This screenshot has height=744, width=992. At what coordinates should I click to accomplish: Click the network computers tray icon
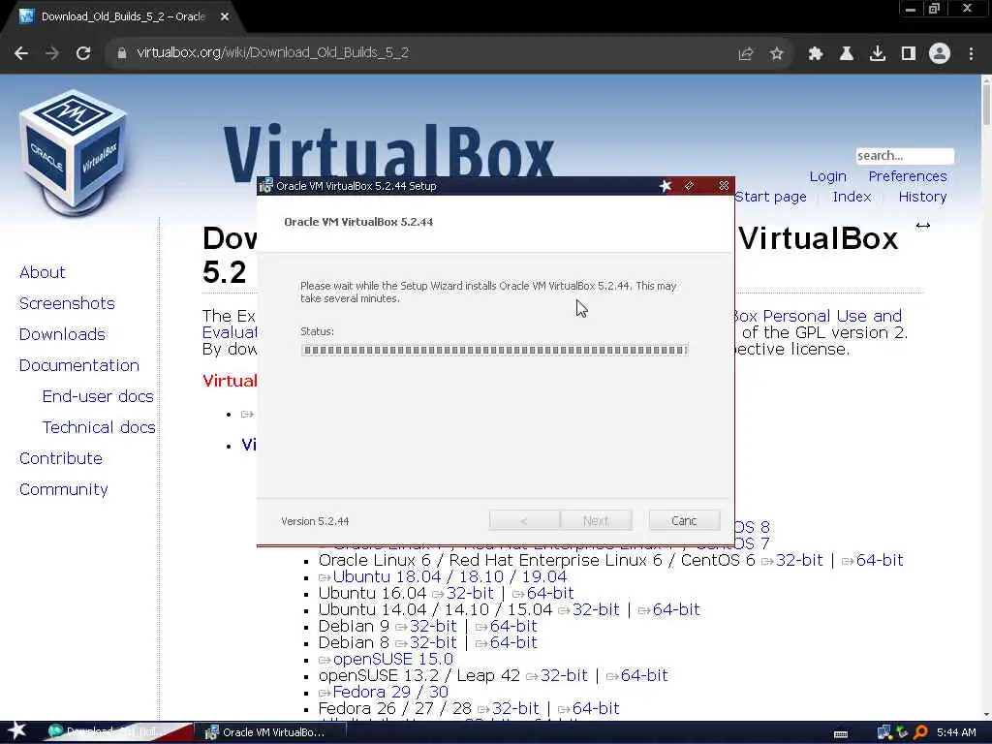tap(883, 732)
